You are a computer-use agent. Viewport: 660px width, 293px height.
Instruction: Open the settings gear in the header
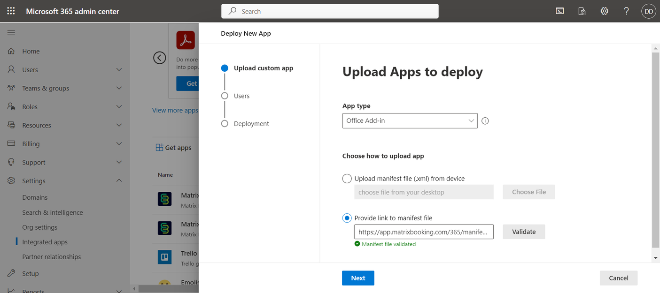pos(604,11)
